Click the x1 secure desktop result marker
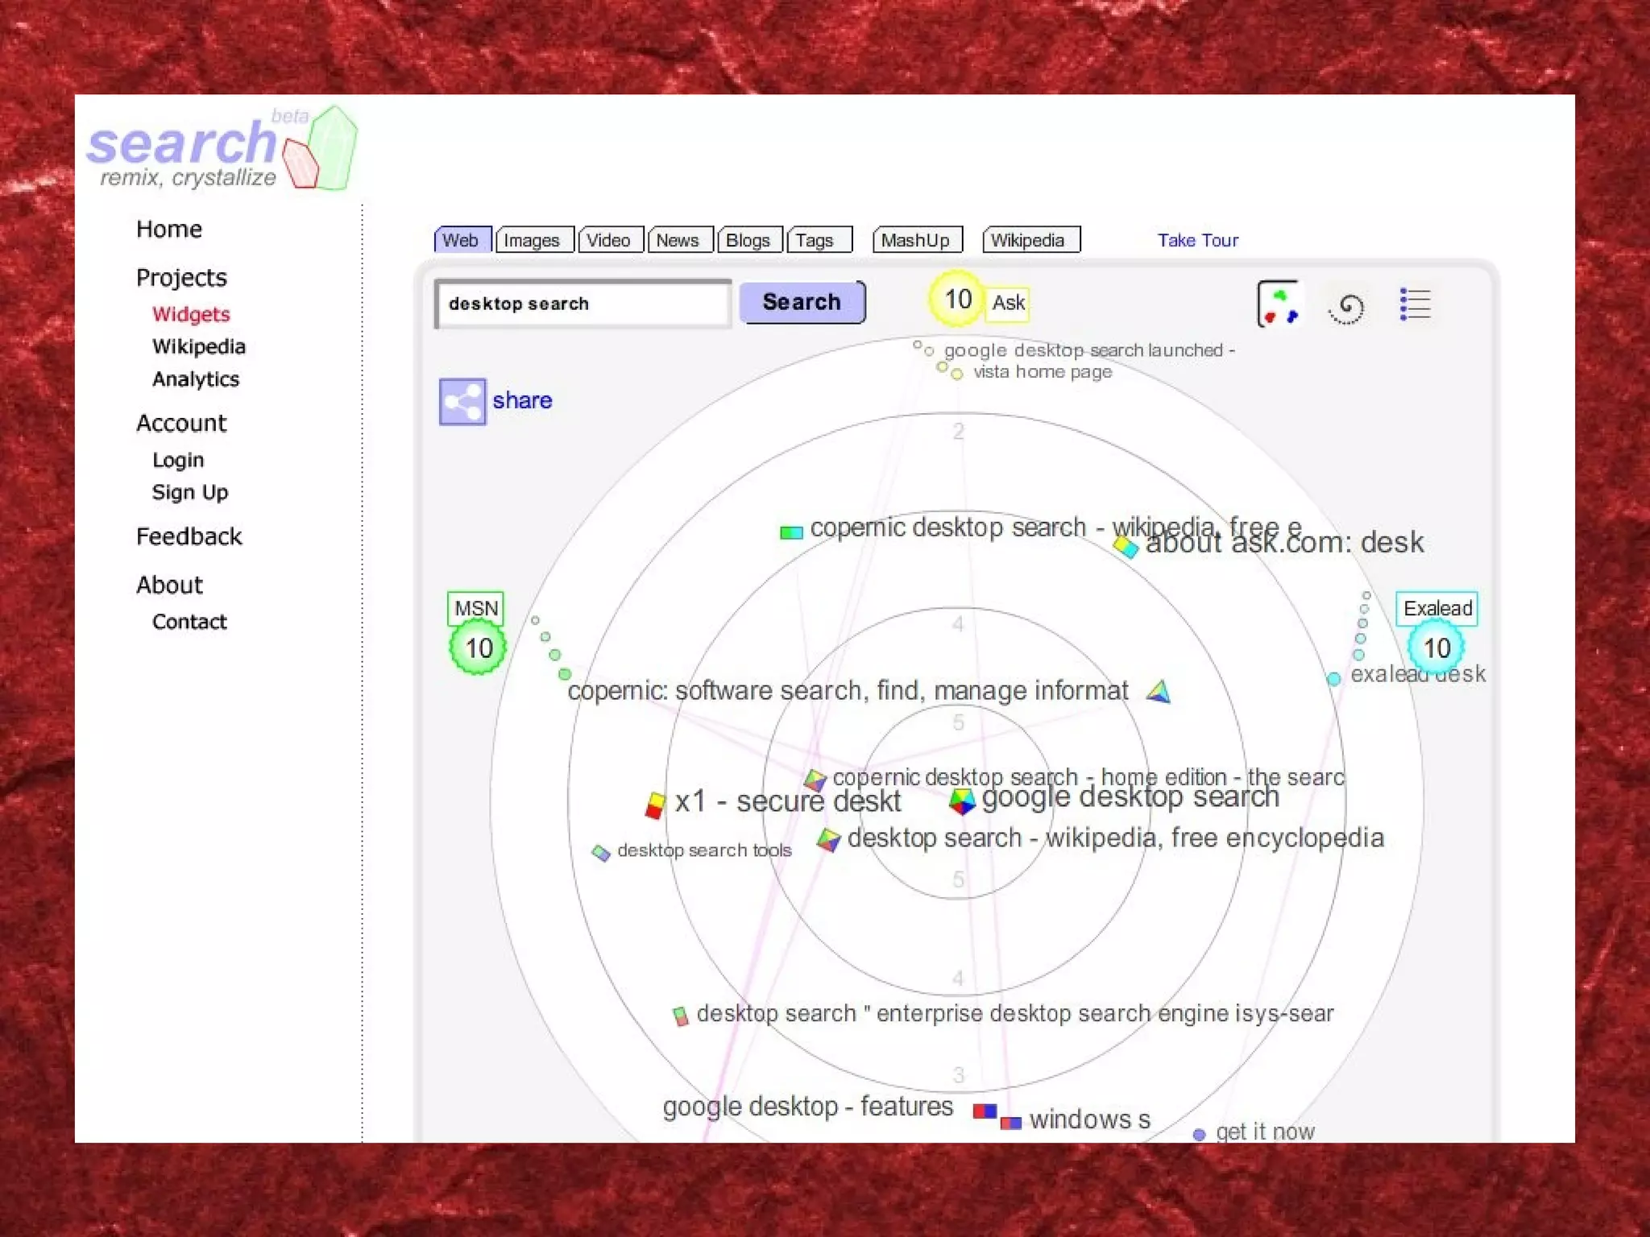 655,805
